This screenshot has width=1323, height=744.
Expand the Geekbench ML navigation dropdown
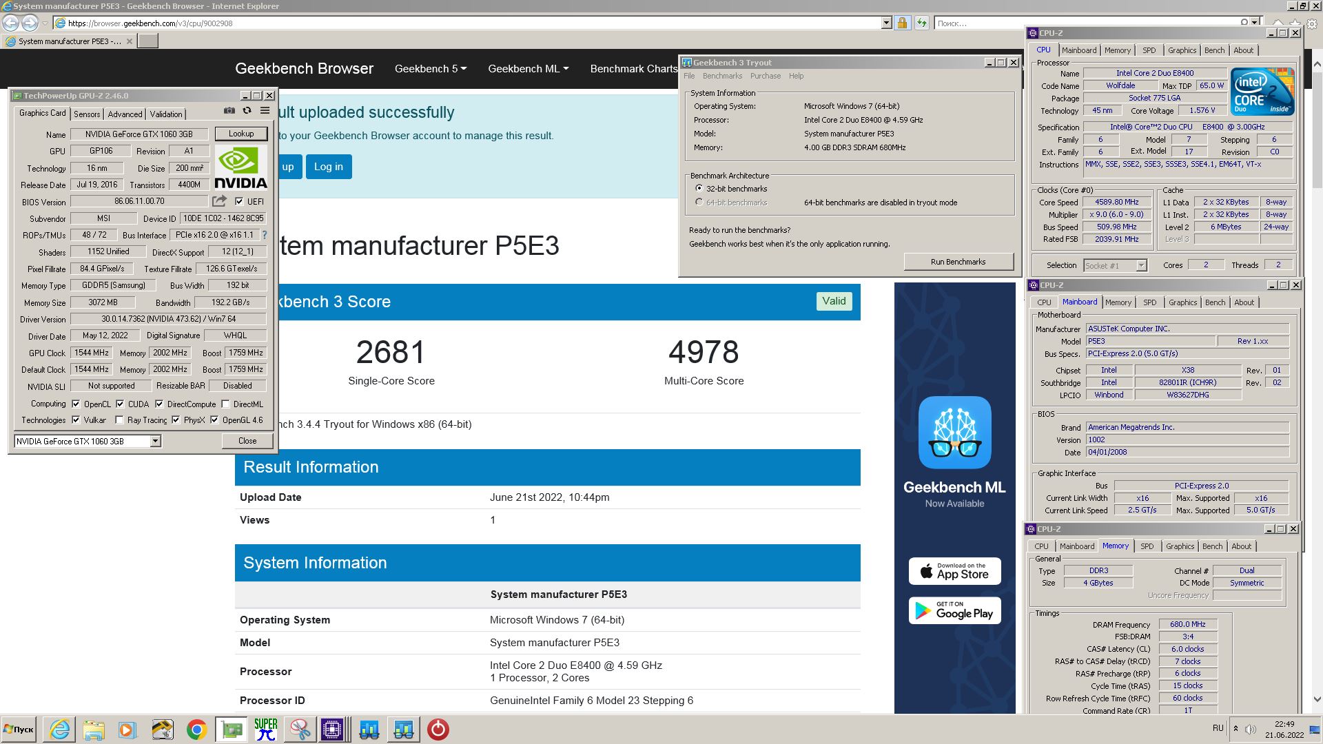point(529,69)
